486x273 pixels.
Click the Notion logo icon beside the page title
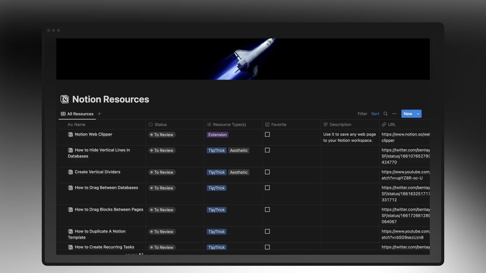click(x=64, y=99)
